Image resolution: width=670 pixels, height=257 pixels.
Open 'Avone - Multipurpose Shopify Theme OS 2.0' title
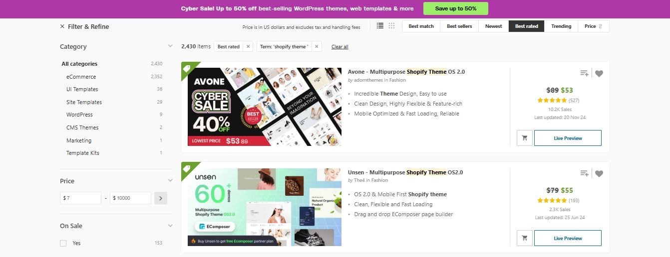[406, 72]
